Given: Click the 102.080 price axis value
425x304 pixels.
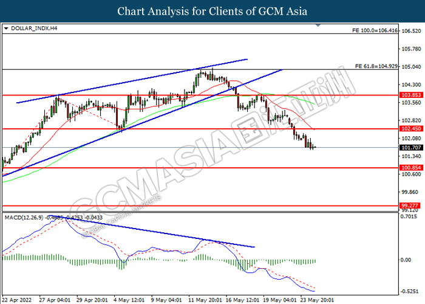Looking at the screenshot, I should 411,139.
